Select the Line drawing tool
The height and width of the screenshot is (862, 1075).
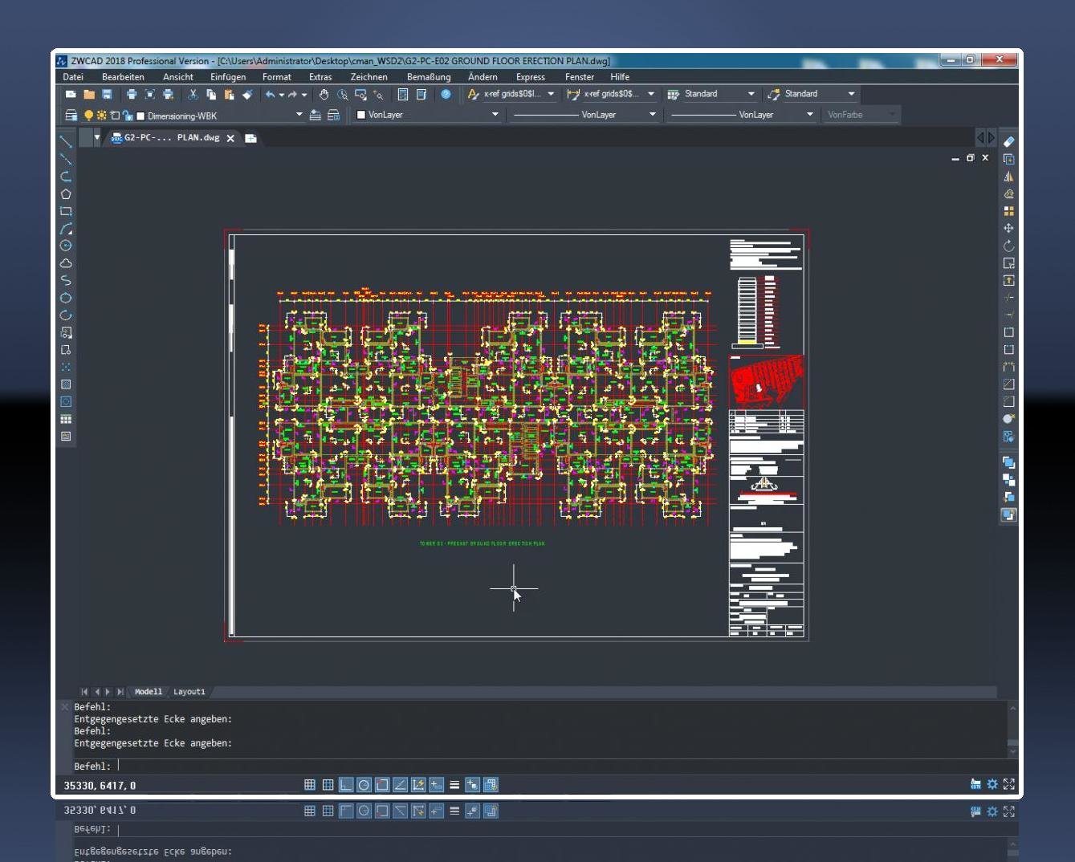[x=66, y=141]
